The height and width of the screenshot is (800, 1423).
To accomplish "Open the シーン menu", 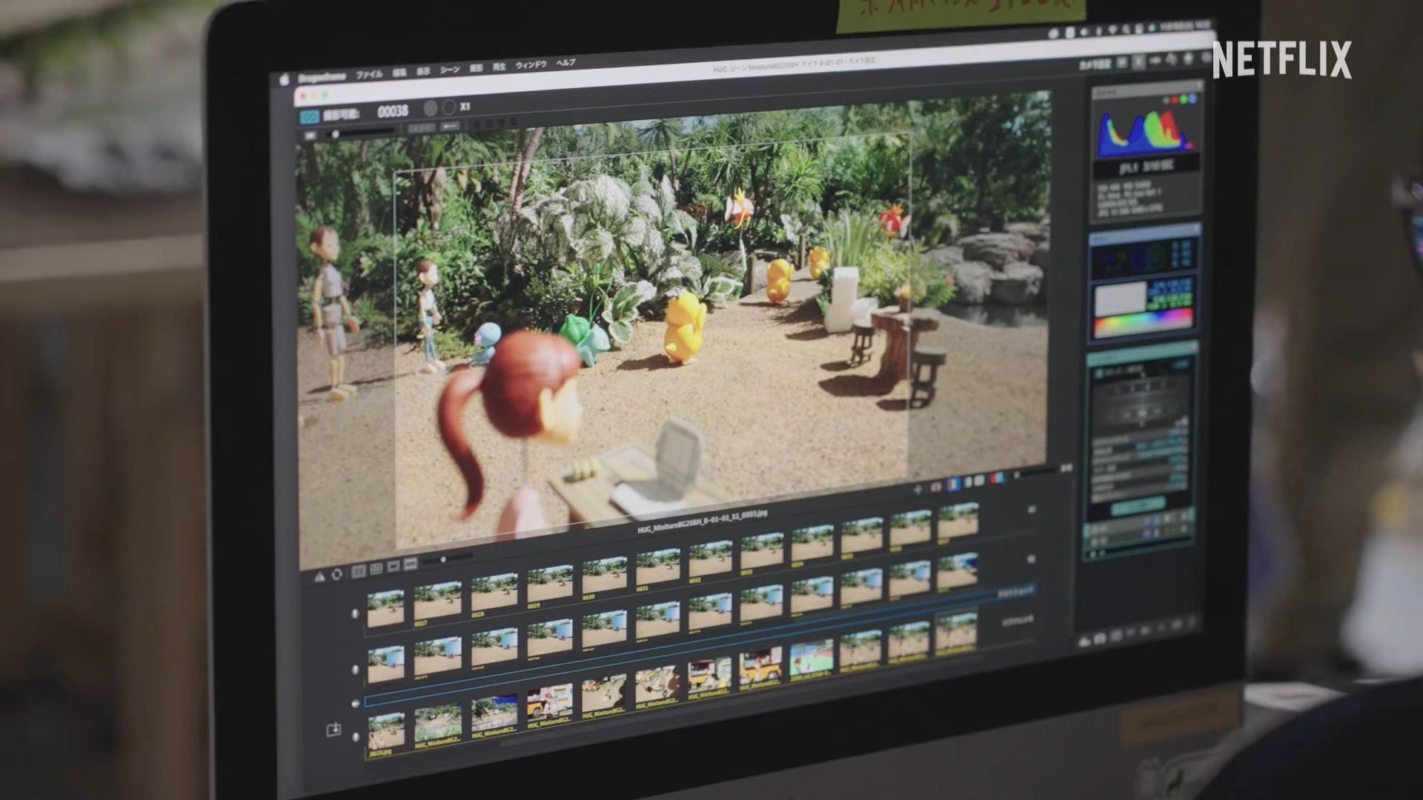I will point(450,70).
